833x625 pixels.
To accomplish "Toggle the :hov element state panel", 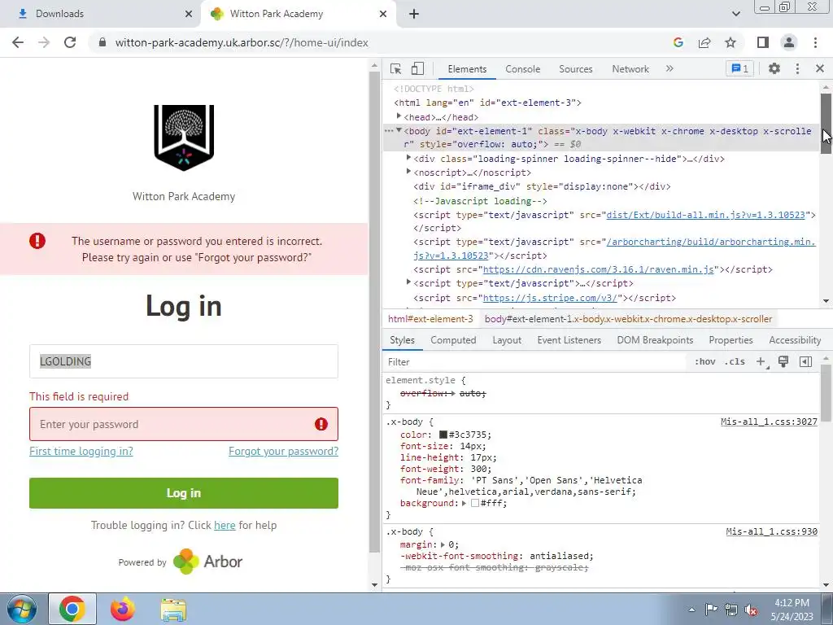I will click(x=704, y=362).
